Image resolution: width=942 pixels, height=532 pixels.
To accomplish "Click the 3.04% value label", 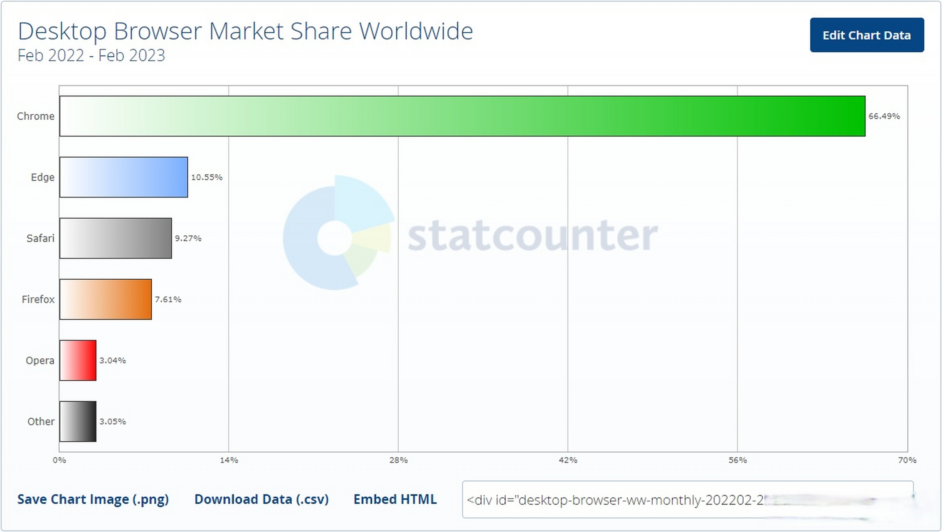I will (112, 360).
